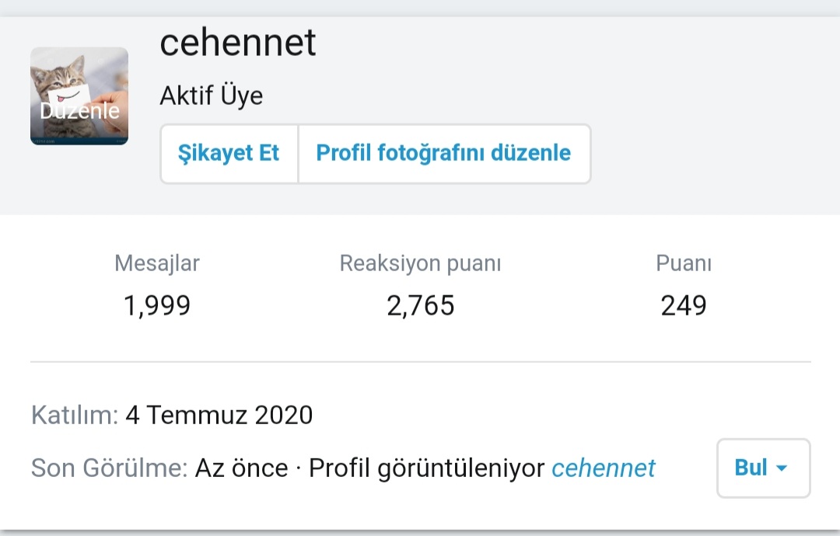Follow the italic cehennet profile link
840x536 pixels.
coord(604,468)
